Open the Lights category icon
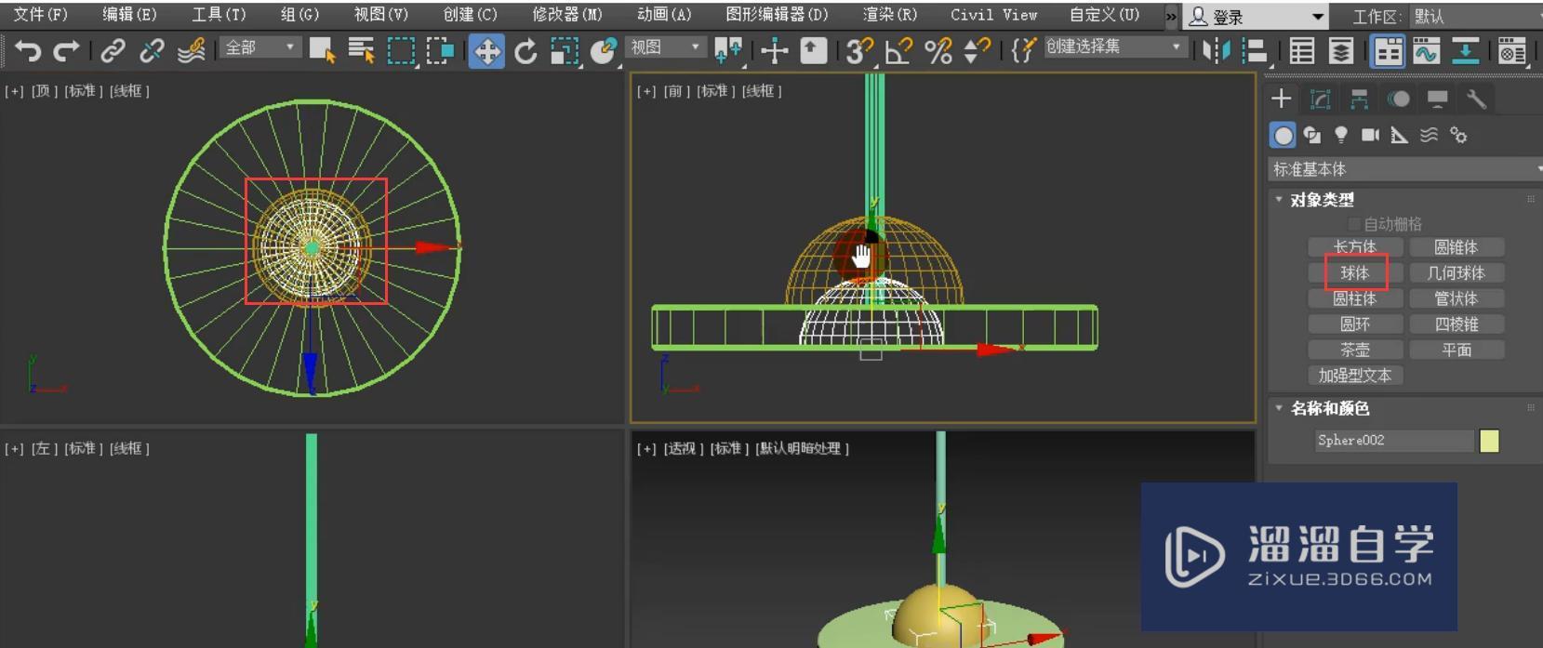The height and width of the screenshot is (648, 1543). (x=1341, y=136)
